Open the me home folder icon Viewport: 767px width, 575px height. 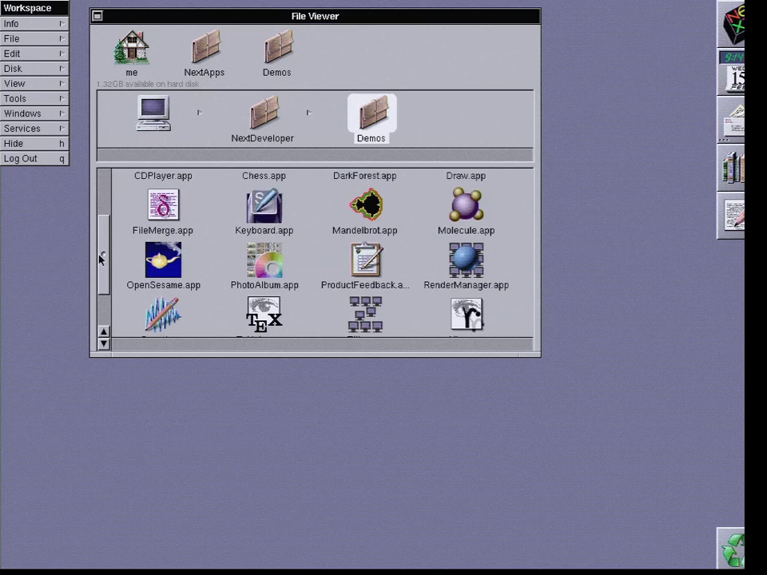(131, 47)
